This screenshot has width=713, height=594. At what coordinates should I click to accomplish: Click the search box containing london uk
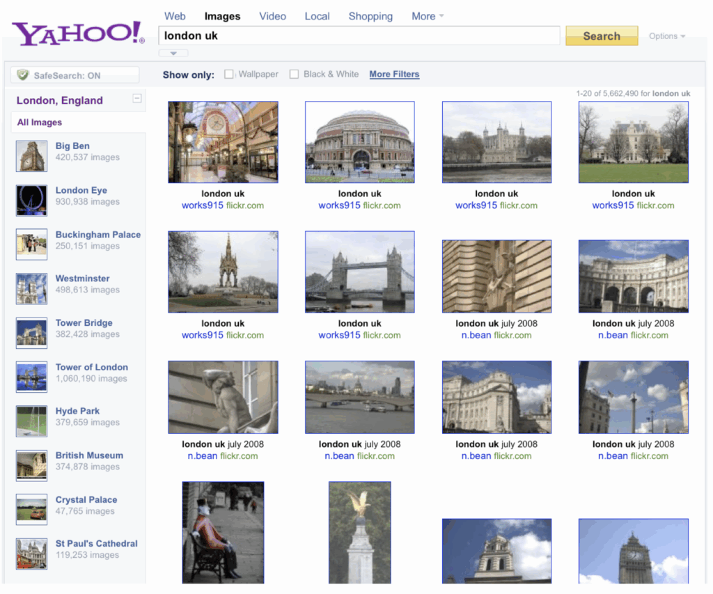(359, 36)
